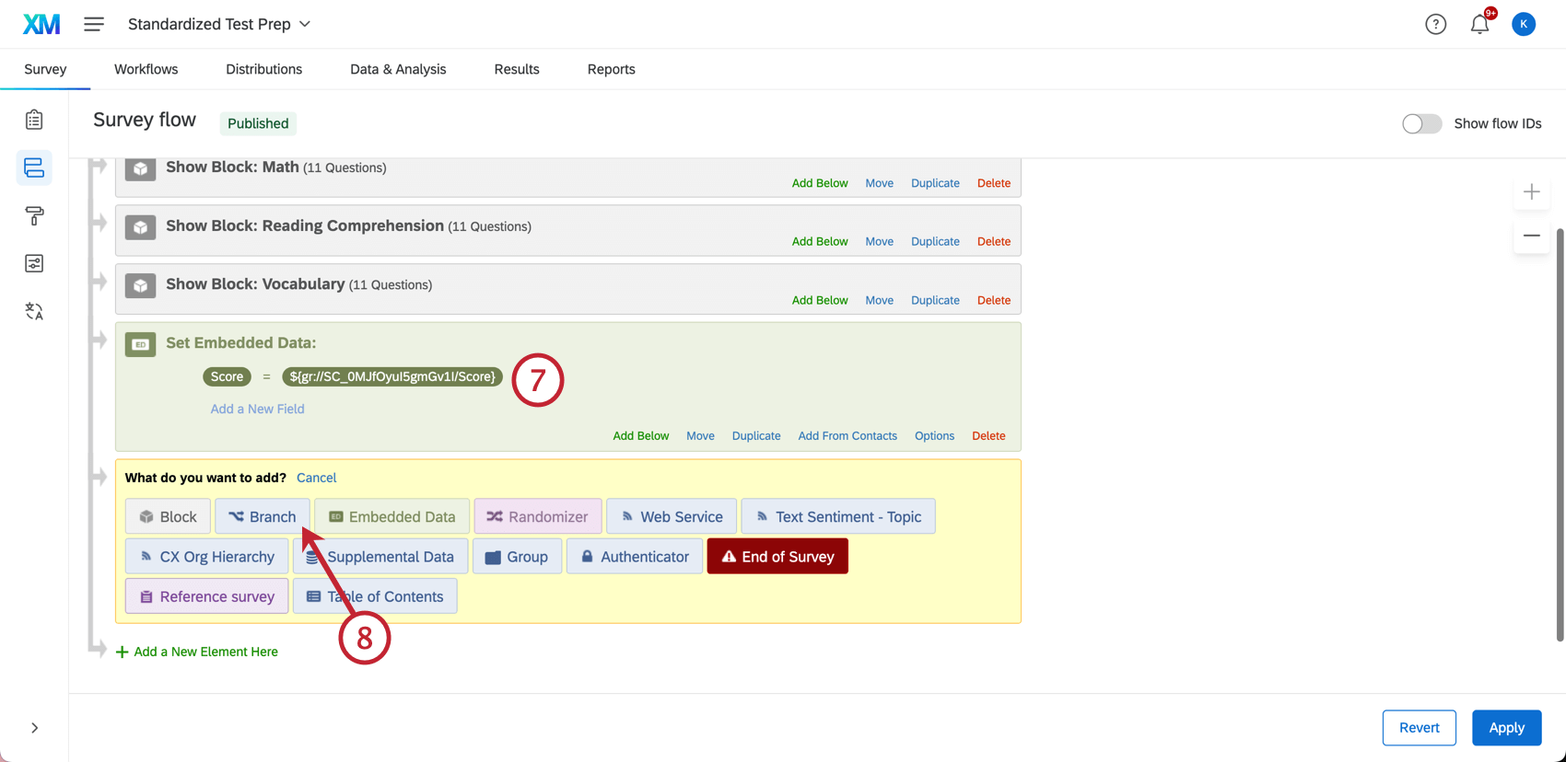Switch to the Data & Analysis tab

[x=398, y=69]
